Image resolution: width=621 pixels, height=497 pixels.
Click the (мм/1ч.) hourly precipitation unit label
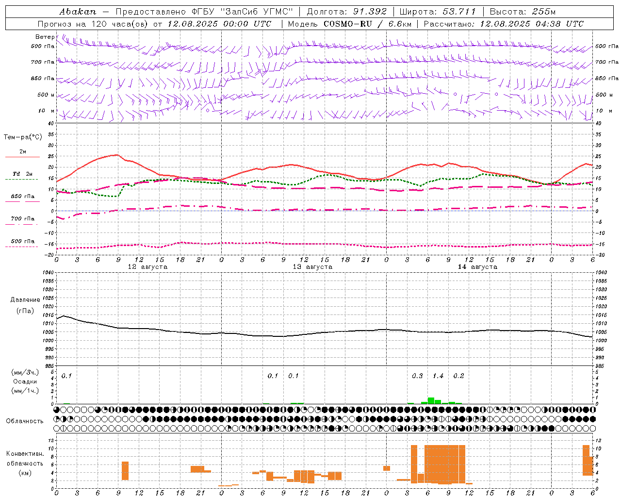click(25, 391)
